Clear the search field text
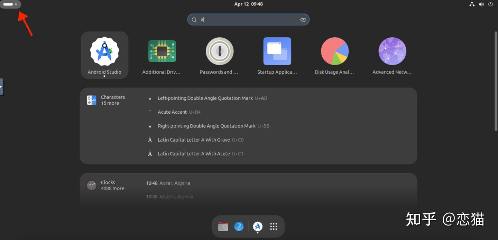 pyautogui.click(x=303, y=20)
